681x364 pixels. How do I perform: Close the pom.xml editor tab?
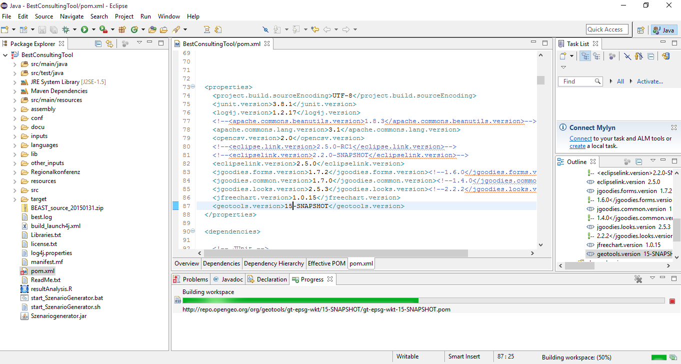267,43
